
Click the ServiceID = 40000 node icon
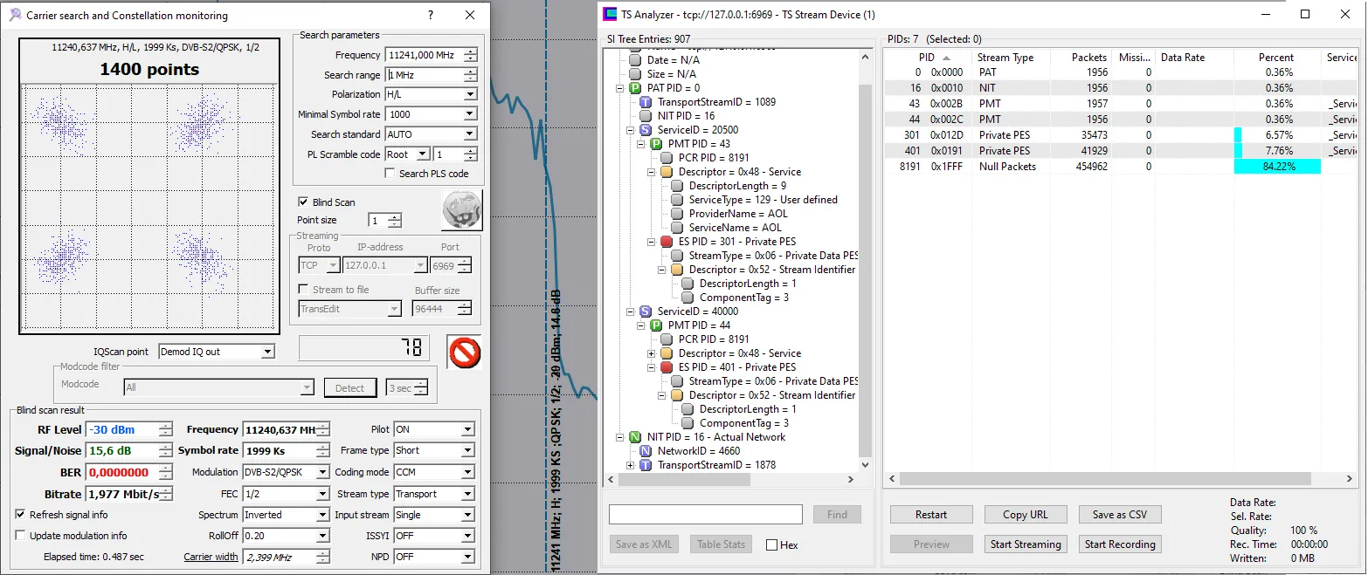pos(646,311)
